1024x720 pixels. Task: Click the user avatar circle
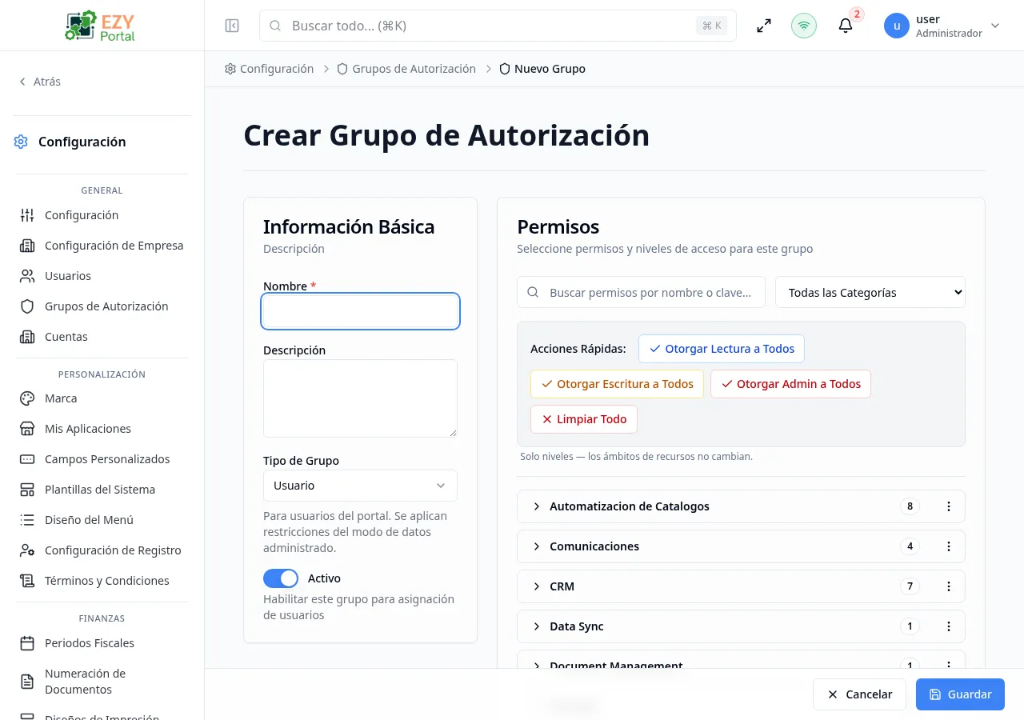897,26
